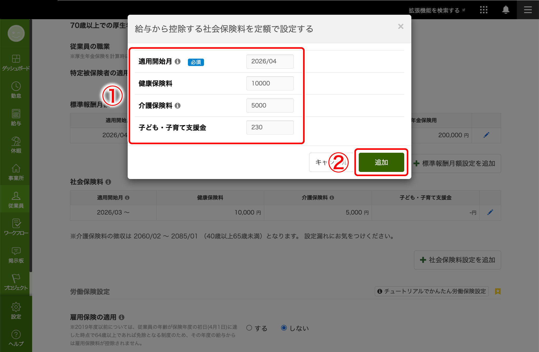Viewport: 539px width, 352px height.
Task: Click 社会保険料設定を追加 button
Action: pyautogui.click(x=457, y=260)
